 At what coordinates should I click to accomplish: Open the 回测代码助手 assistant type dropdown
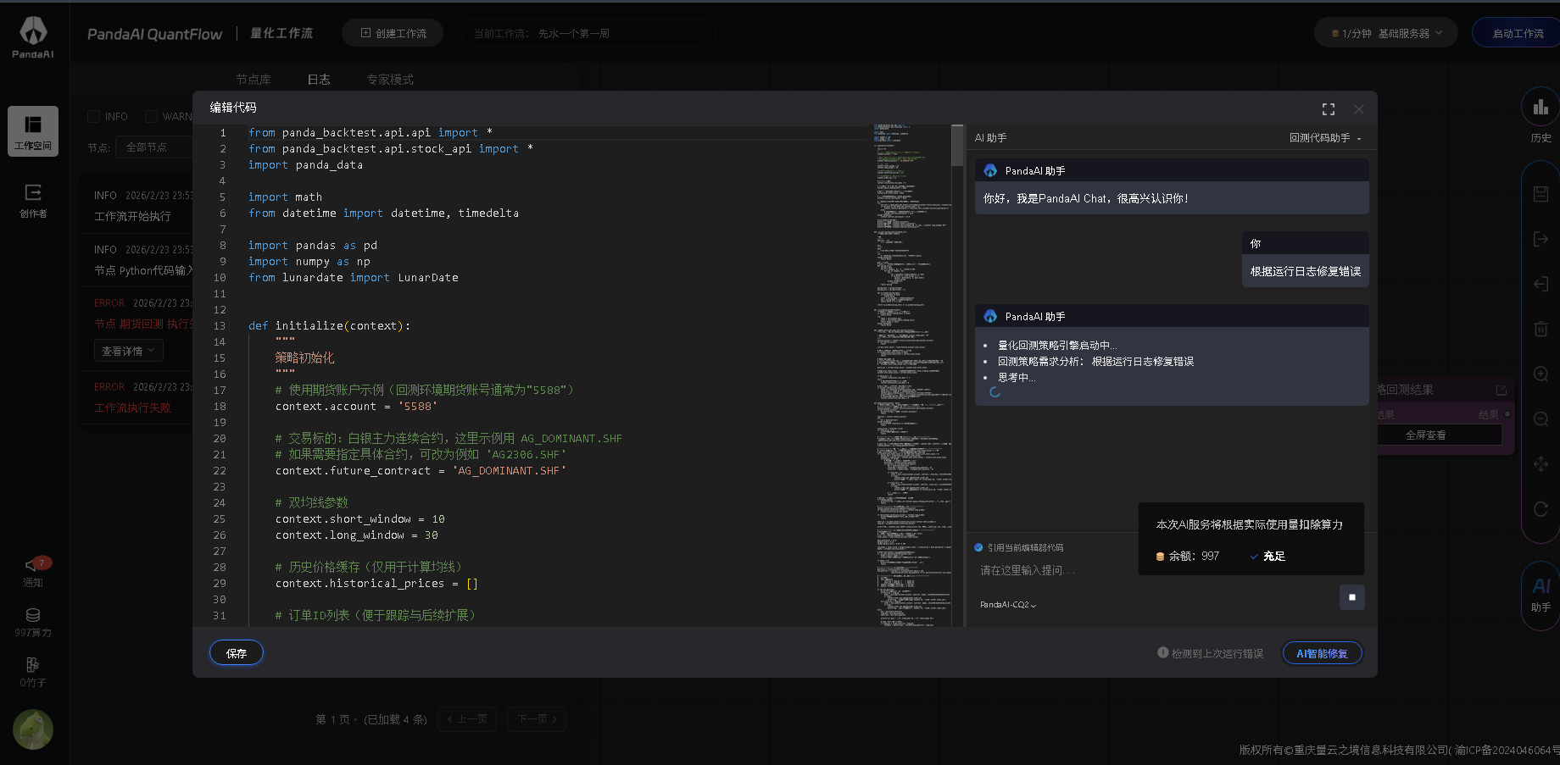(x=1325, y=138)
